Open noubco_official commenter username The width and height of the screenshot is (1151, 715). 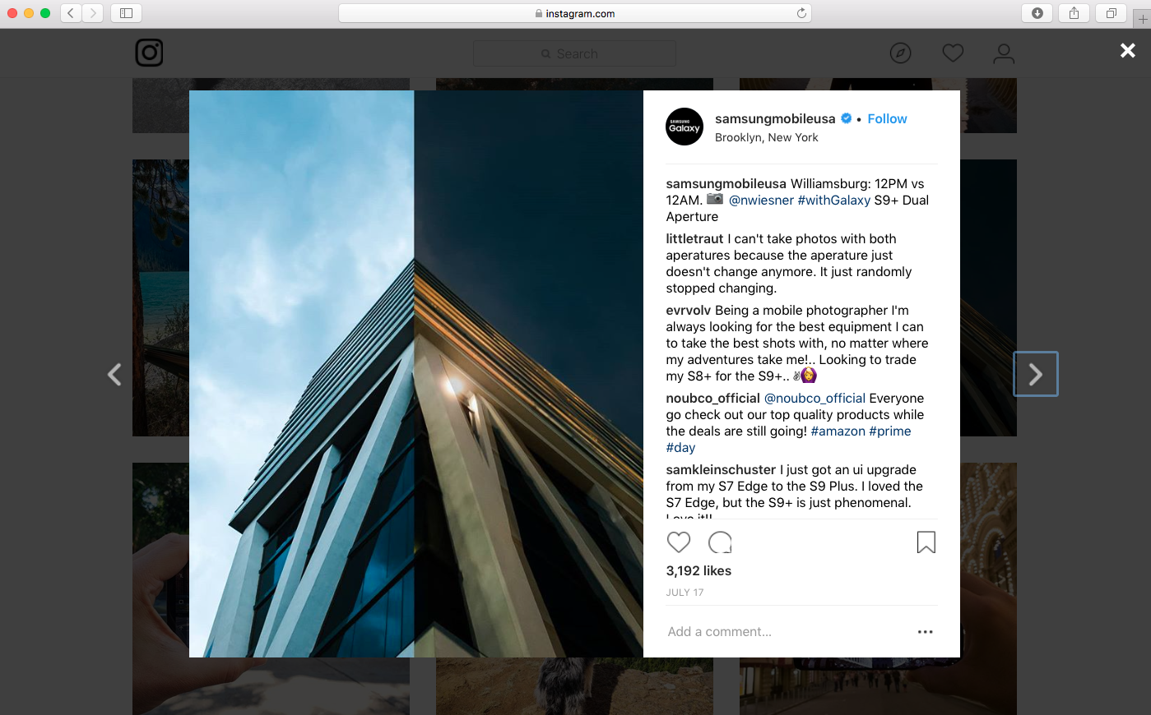713,398
